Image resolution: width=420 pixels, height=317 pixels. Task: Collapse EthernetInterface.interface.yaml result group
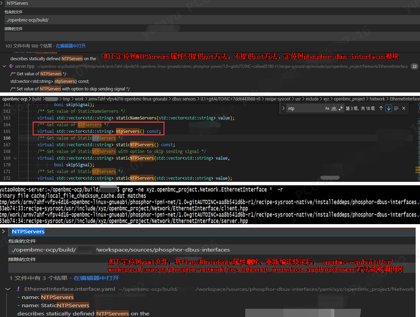coord(8,289)
